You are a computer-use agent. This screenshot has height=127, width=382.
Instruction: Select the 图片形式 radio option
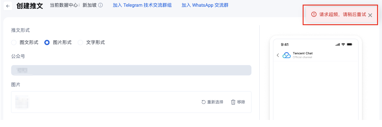pyautogui.click(x=47, y=43)
